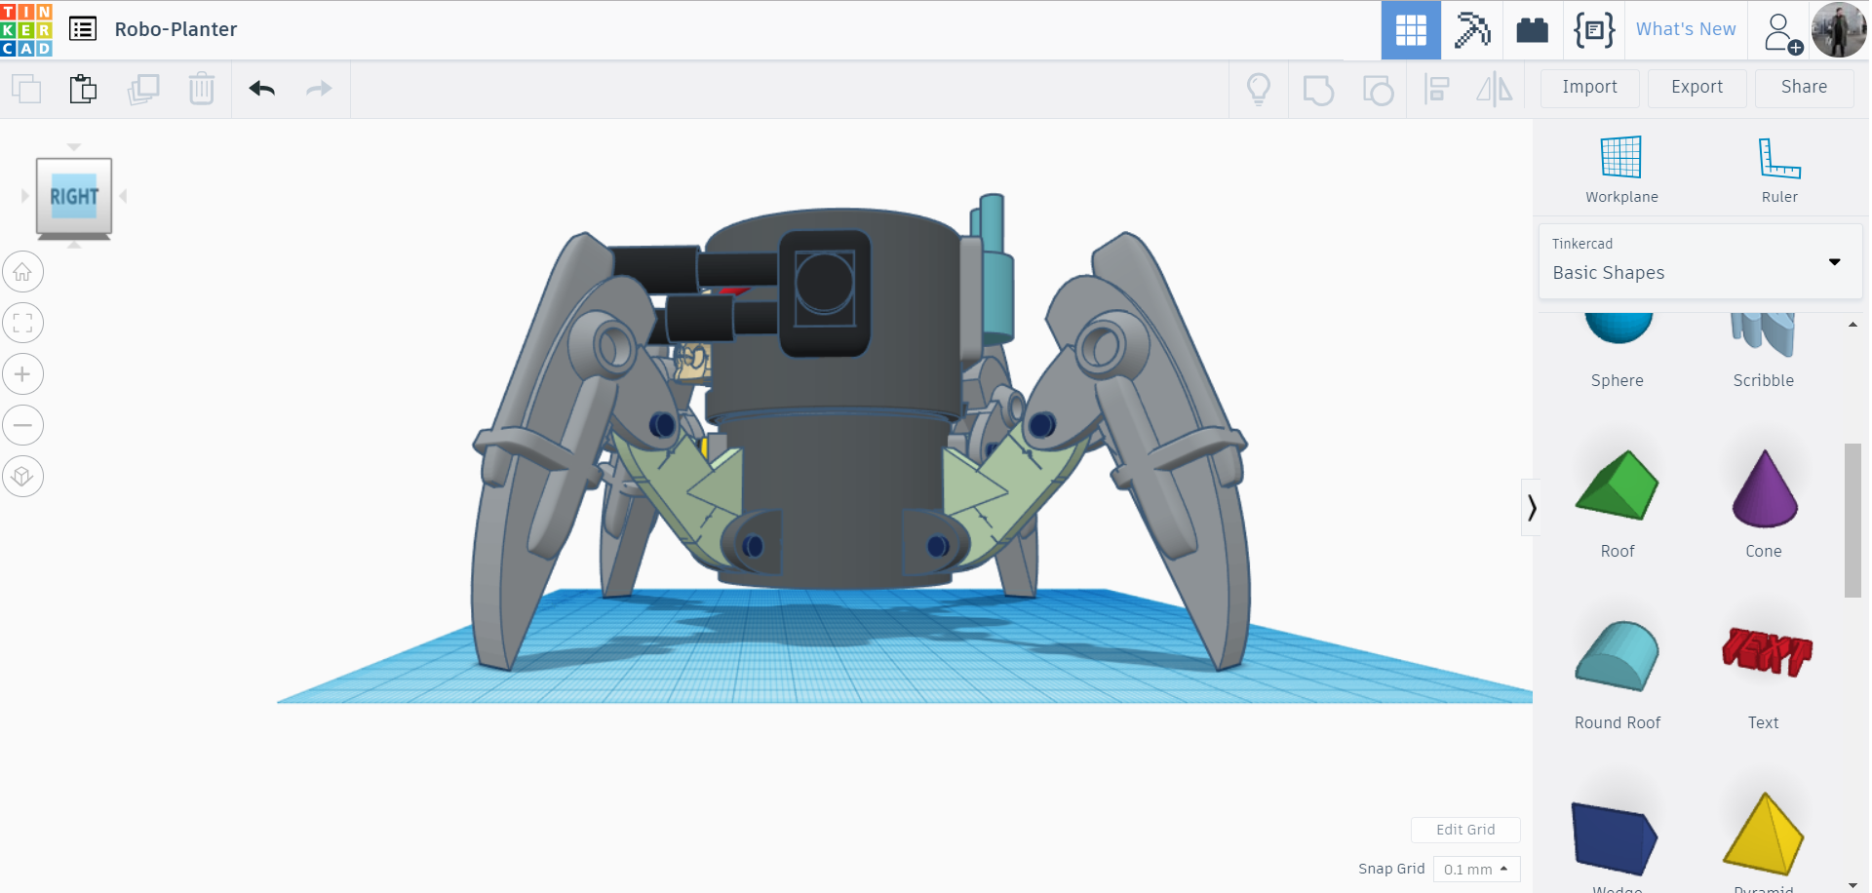Screen dimensions: 1872x893
Task: Open the What's New link
Action: click(x=1686, y=29)
